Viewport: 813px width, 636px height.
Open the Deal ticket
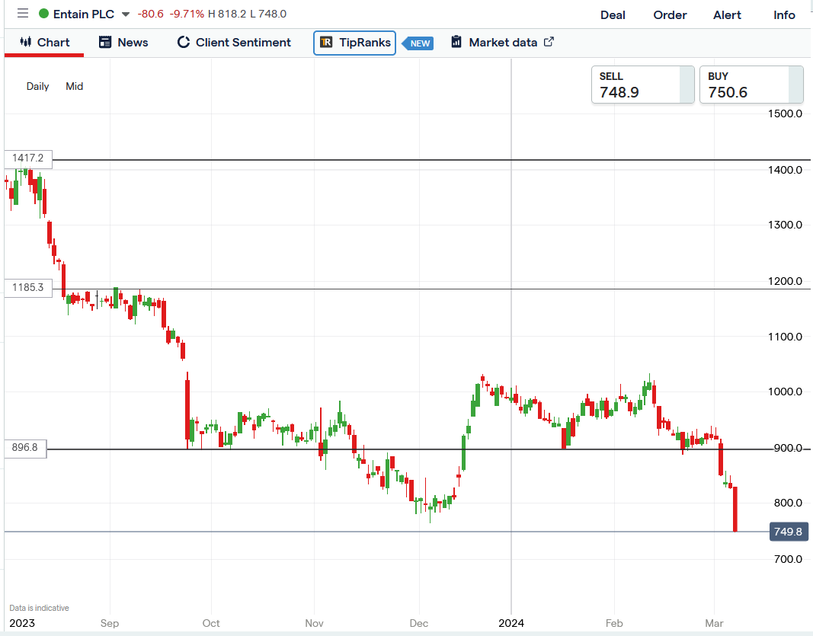(x=613, y=15)
